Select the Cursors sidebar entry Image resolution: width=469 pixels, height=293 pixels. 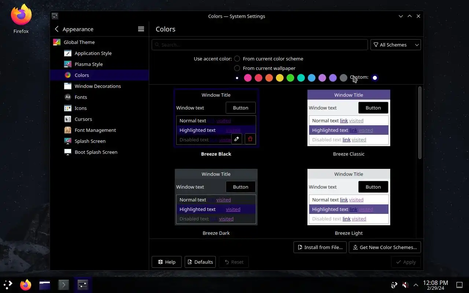point(99,119)
